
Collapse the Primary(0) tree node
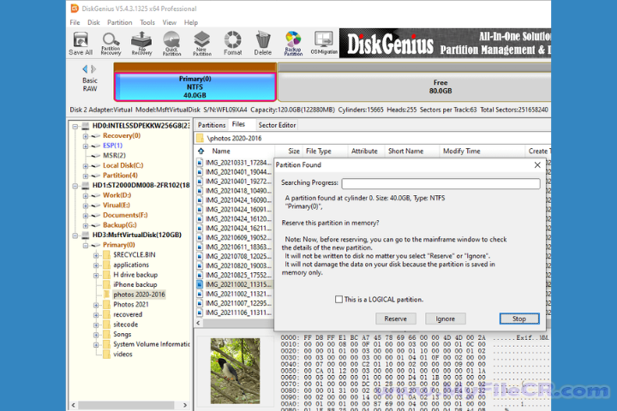86,246
